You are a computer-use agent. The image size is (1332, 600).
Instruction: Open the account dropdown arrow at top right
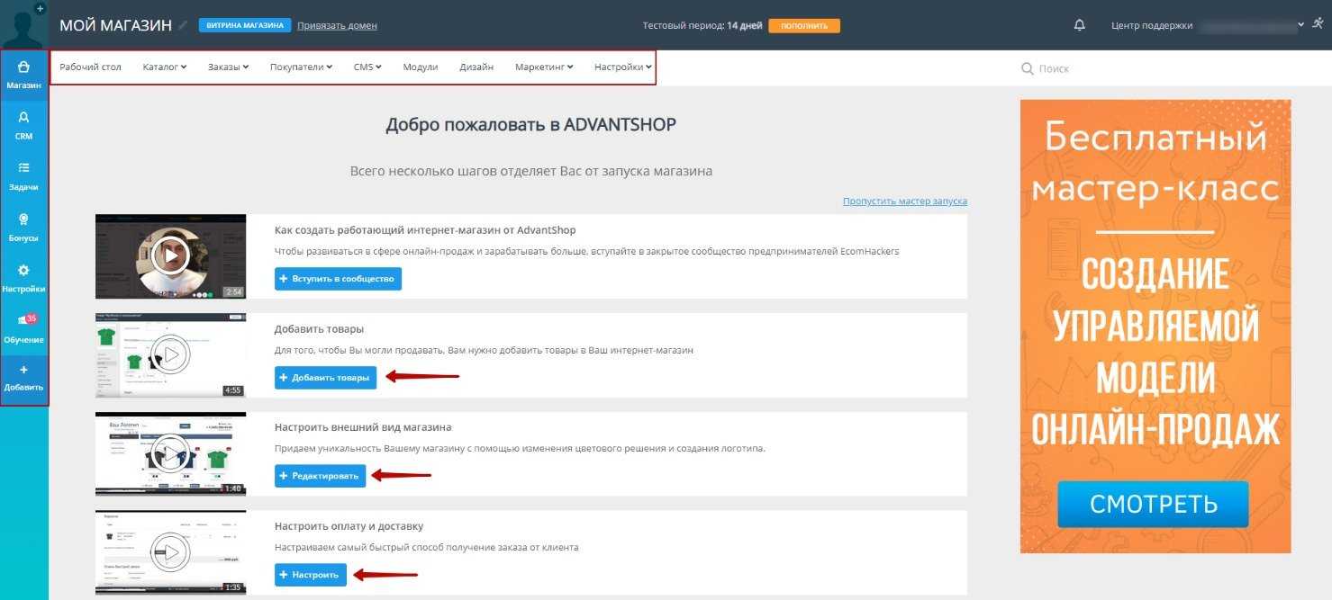pos(1300,24)
